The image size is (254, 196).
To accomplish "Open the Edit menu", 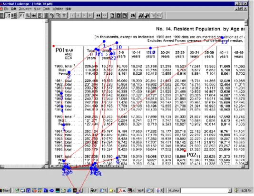I will 13,9.
